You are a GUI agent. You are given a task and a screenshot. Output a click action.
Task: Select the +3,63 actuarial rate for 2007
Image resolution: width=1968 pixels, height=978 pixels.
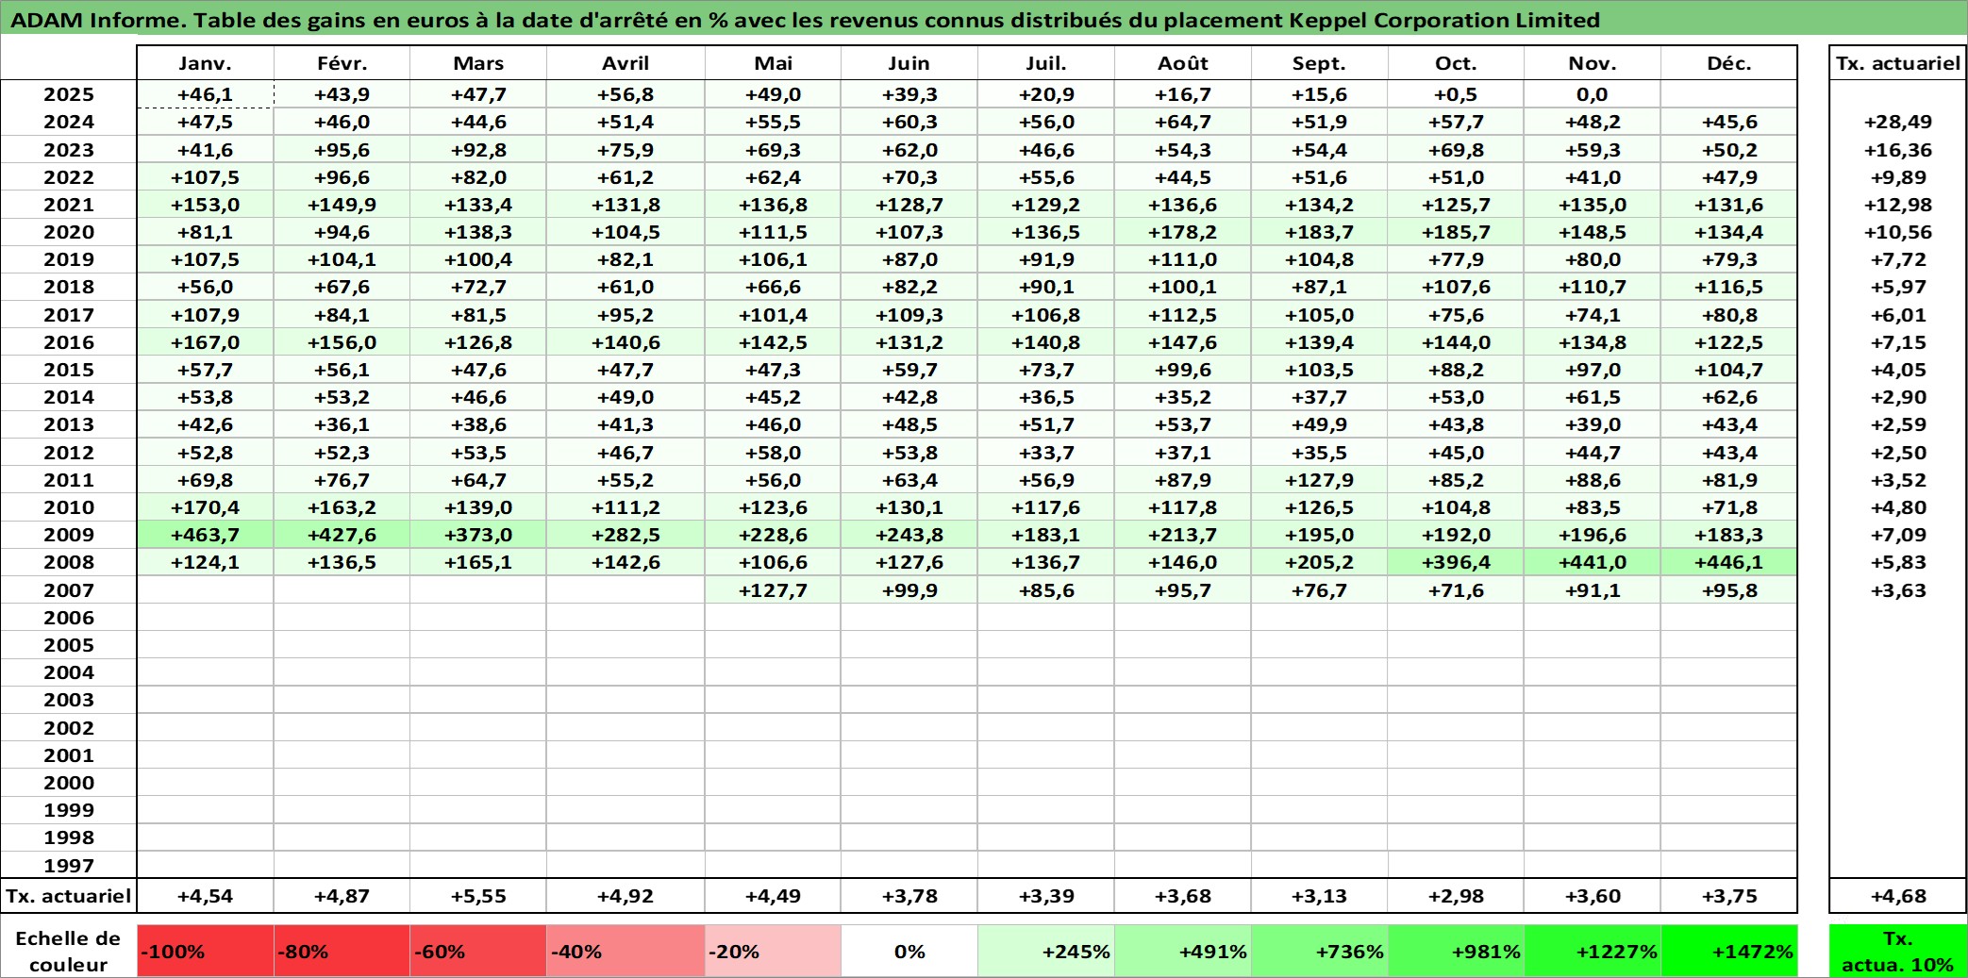[1898, 590]
